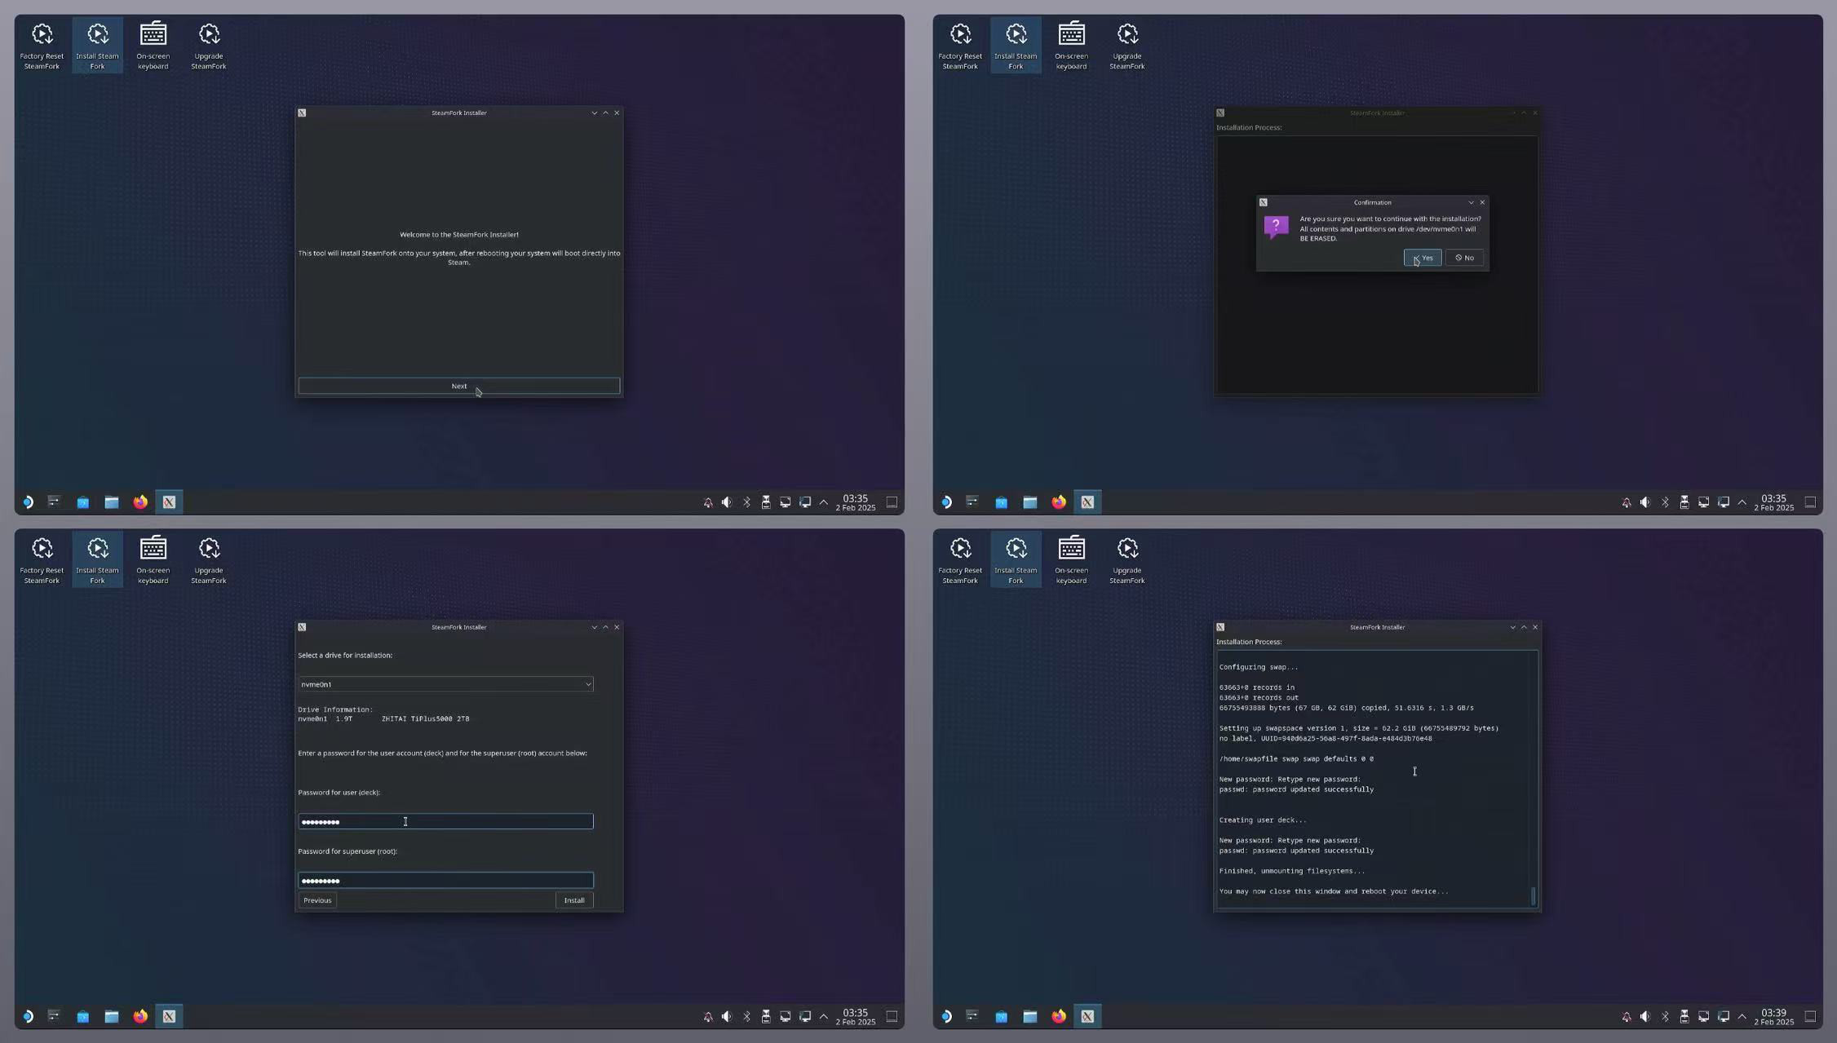
Task: Open Upgrade SteamFork icon on the drive selection desktop
Action: [208, 560]
